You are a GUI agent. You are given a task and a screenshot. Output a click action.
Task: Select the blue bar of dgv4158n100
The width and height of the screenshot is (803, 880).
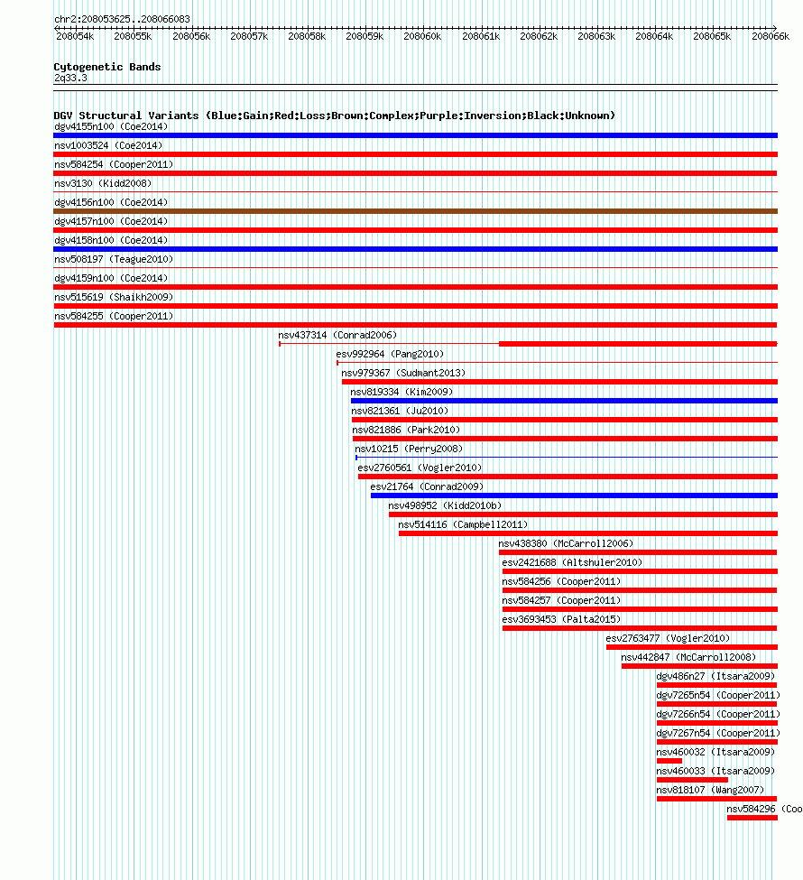point(415,249)
